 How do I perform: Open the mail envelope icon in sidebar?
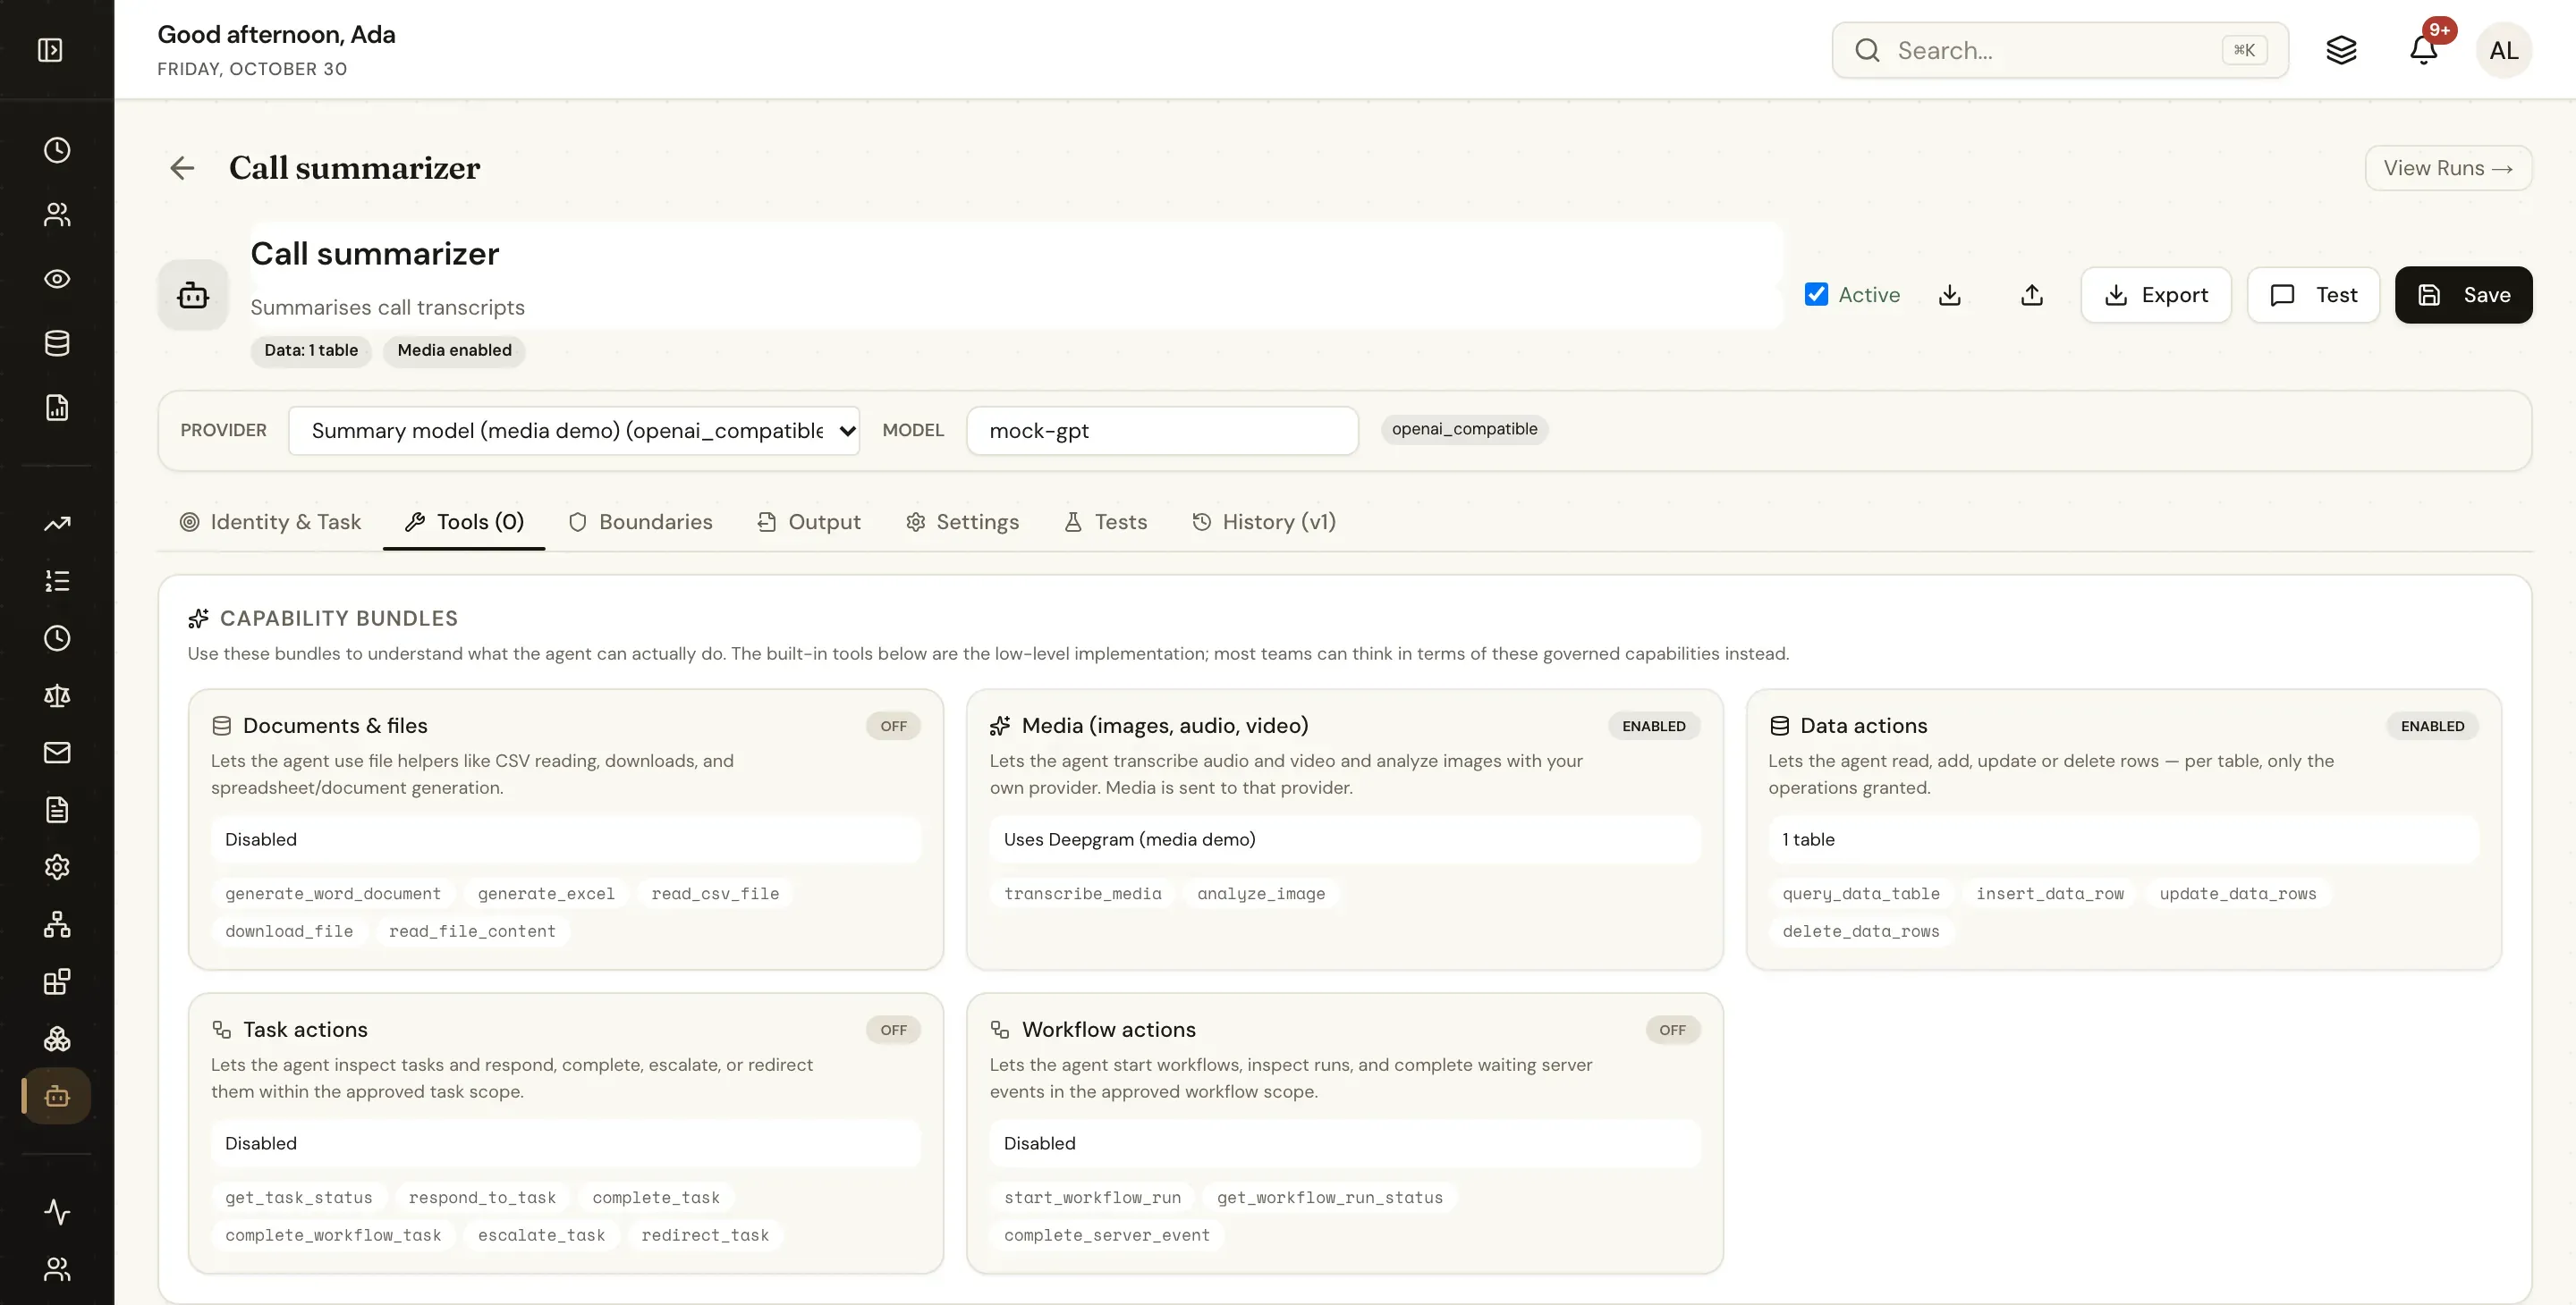57,753
